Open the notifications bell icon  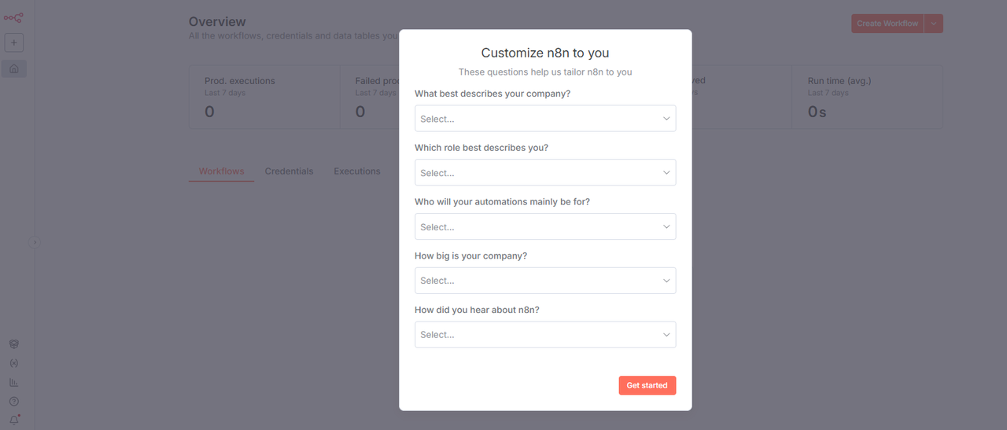13,420
